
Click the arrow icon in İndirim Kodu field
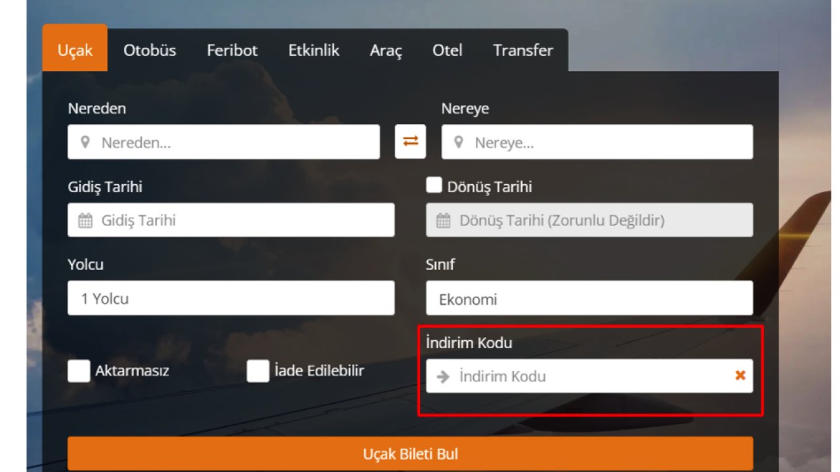tap(444, 376)
